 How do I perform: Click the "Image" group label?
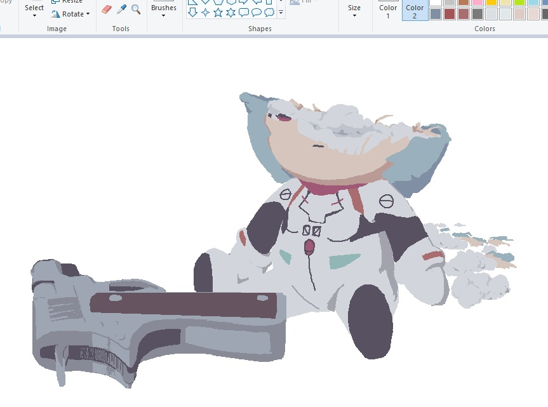click(x=57, y=29)
